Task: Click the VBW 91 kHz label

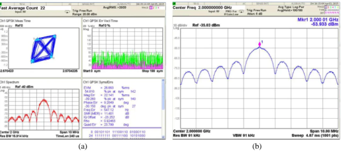Action: click(x=244, y=136)
